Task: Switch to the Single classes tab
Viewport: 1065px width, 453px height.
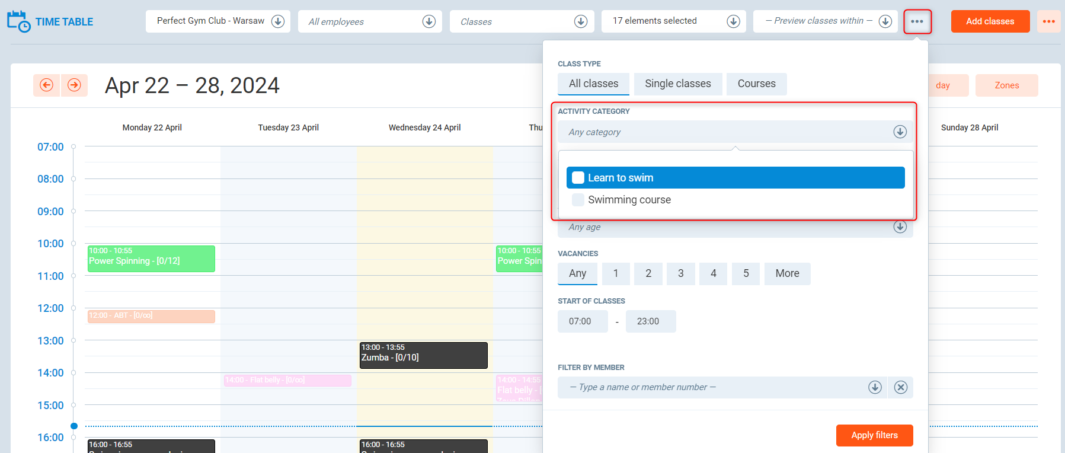Action: click(x=677, y=84)
